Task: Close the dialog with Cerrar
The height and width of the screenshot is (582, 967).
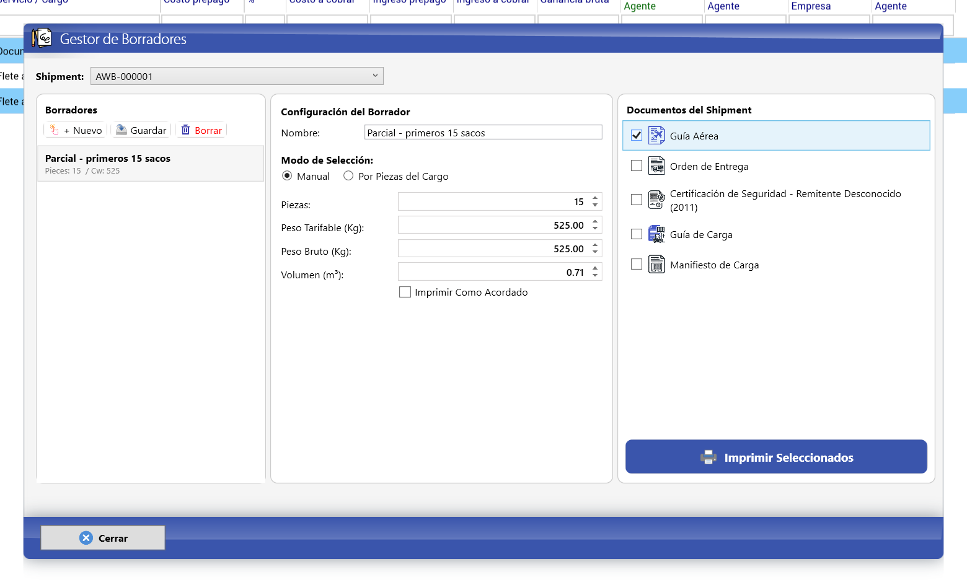Action: point(103,538)
